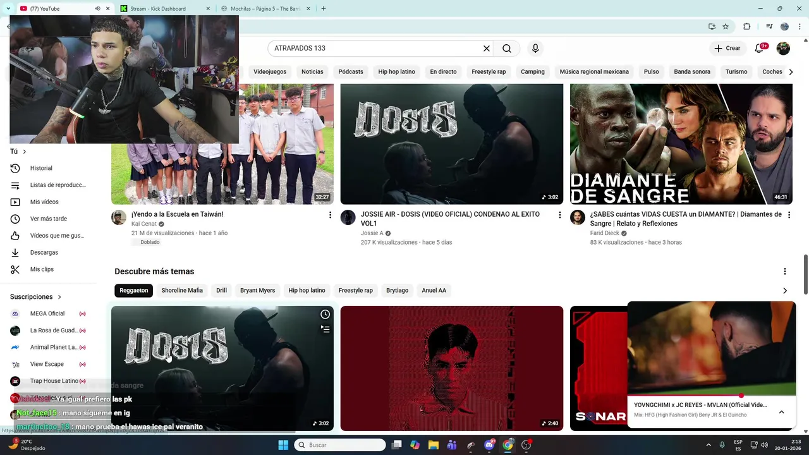Select the Bryant Myers topic chip

click(x=257, y=291)
